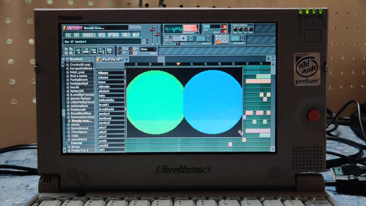
Task: Click the pattern number up arrow
Action: tap(242, 36)
